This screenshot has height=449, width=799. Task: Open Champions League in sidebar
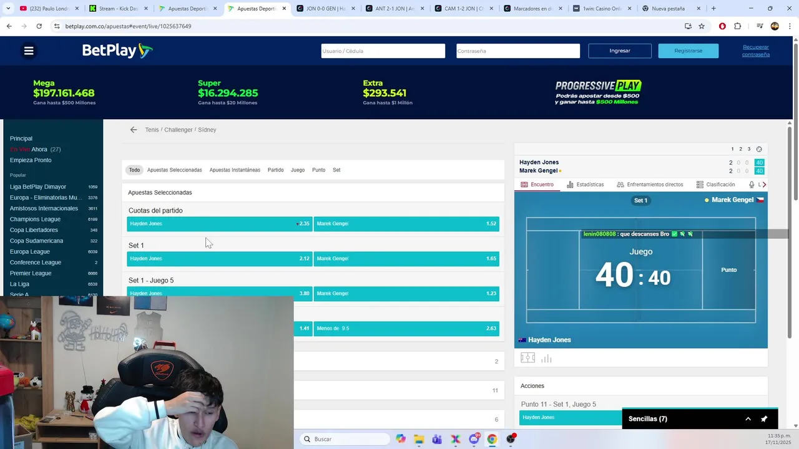(x=35, y=219)
